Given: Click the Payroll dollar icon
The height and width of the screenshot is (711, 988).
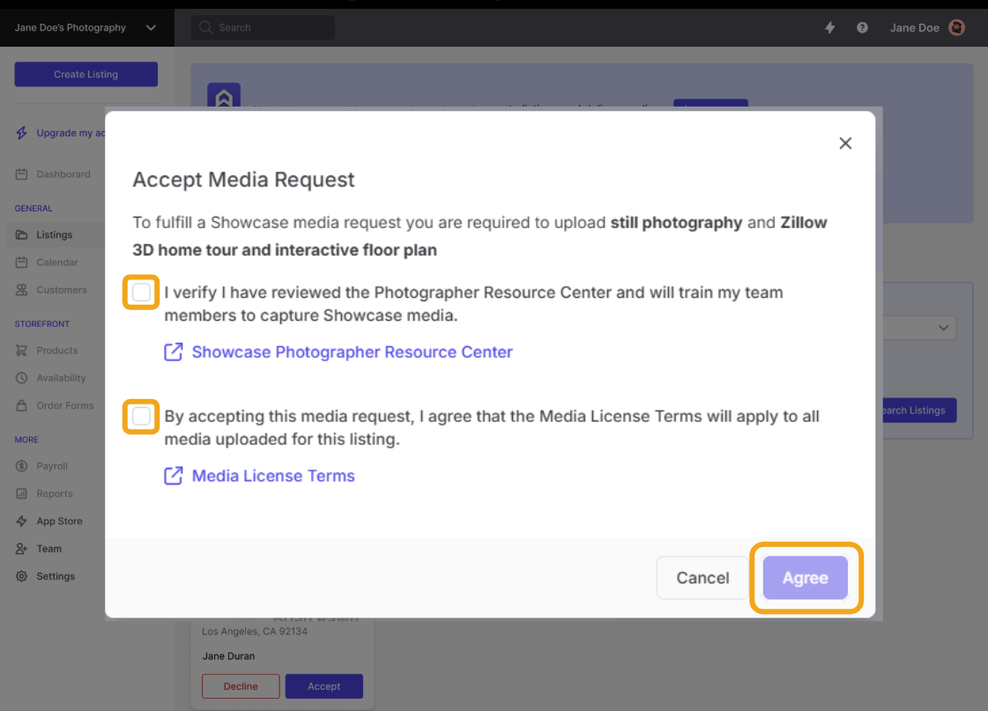Looking at the screenshot, I should [21, 466].
